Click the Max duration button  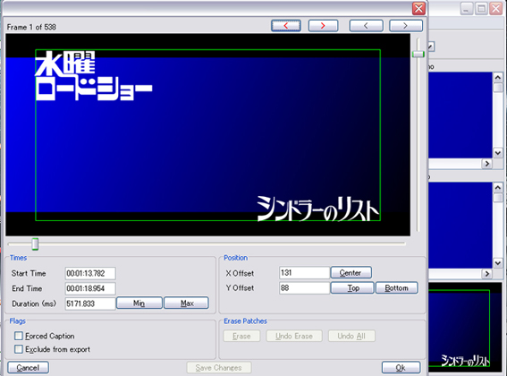pyautogui.click(x=187, y=303)
